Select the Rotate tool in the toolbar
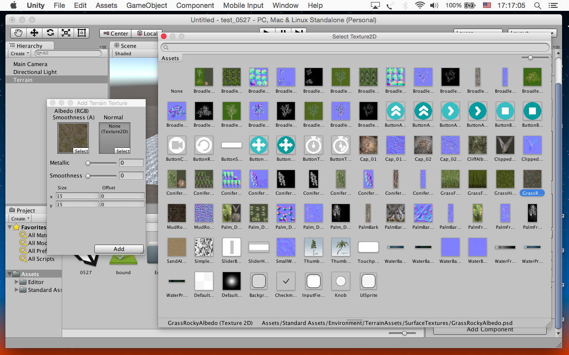 (x=50, y=33)
